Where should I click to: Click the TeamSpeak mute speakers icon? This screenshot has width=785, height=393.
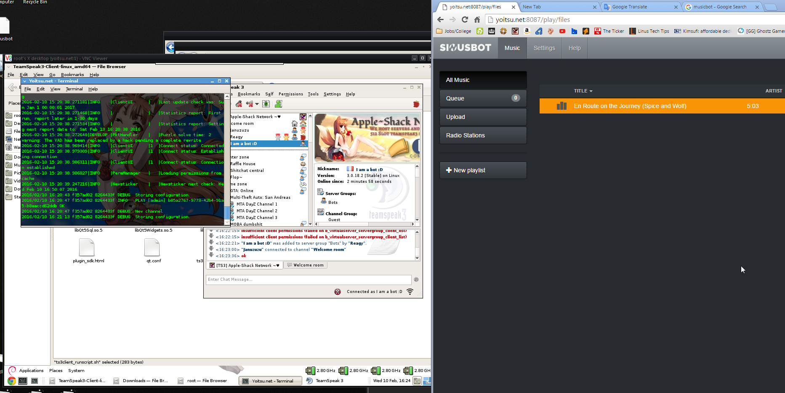click(249, 104)
